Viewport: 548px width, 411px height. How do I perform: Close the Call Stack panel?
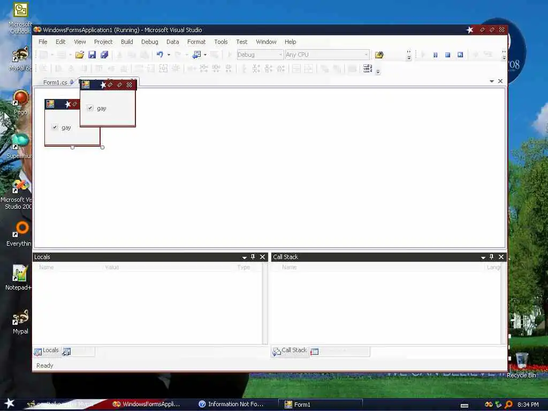[x=501, y=257]
